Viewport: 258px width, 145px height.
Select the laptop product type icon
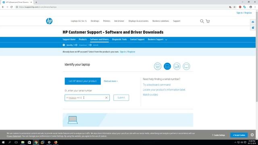pyautogui.click(x=167, y=66)
